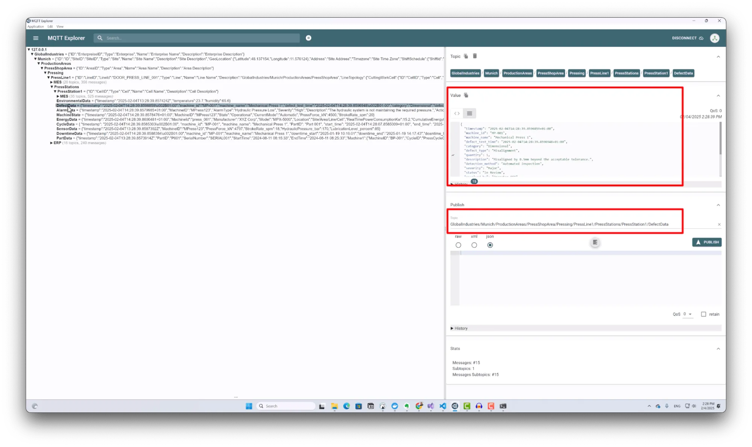Open the hamburger menu beside MQTT Explorer
Image resolution: width=752 pixels, height=447 pixels.
point(36,38)
